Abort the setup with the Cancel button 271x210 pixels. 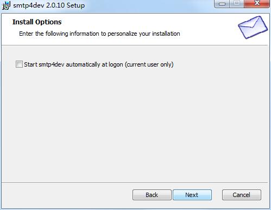click(242, 195)
